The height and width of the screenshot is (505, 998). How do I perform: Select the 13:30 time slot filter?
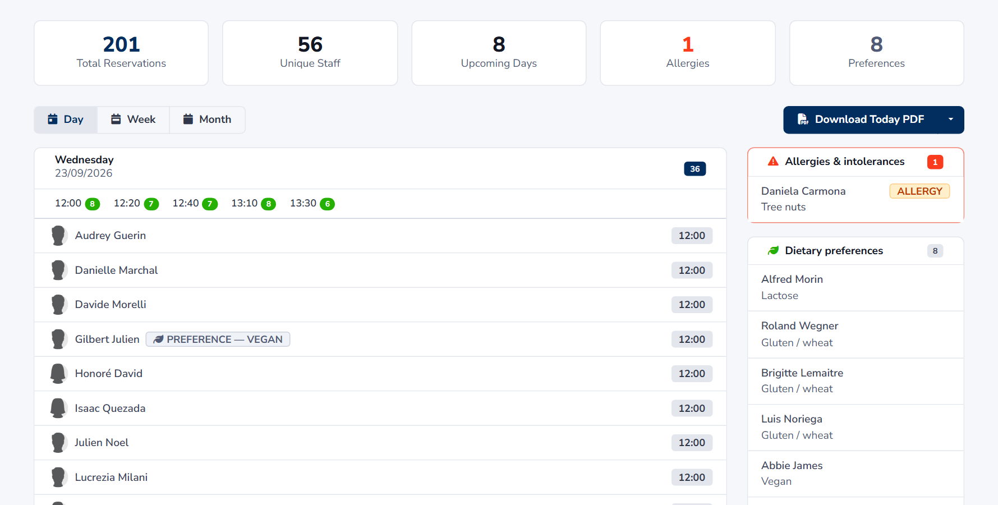(x=312, y=203)
